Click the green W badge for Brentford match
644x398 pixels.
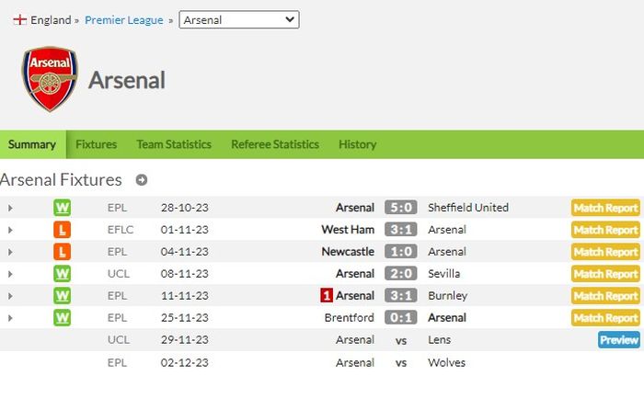coord(62,318)
